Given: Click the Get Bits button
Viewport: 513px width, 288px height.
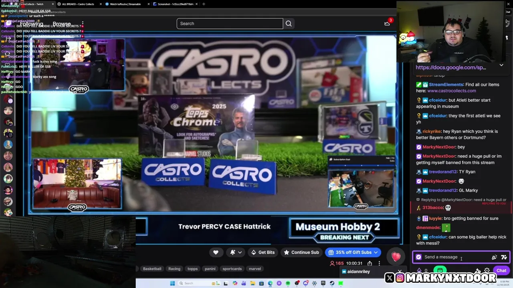Looking at the screenshot, I should click(263, 252).
